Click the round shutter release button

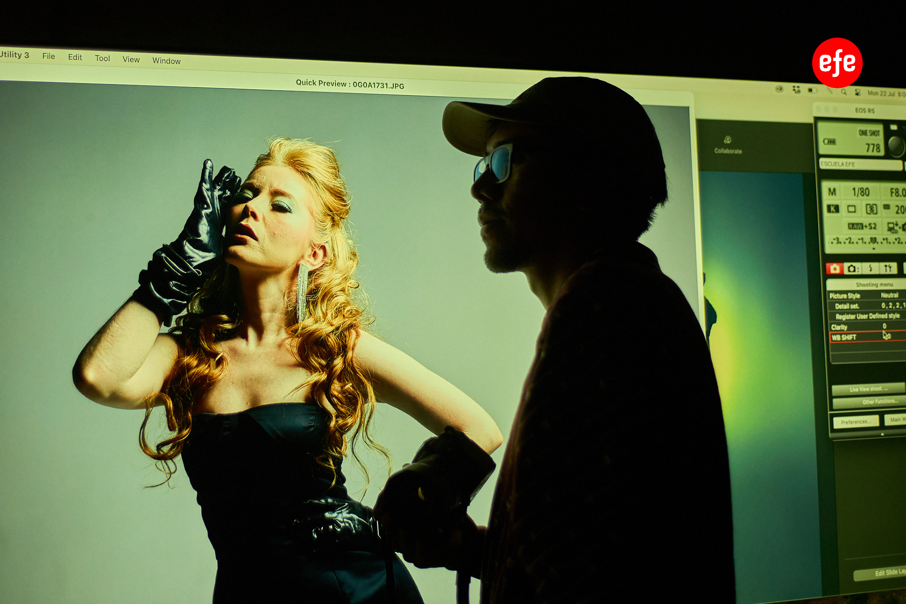pyautogui.click(x=896, y=146)
